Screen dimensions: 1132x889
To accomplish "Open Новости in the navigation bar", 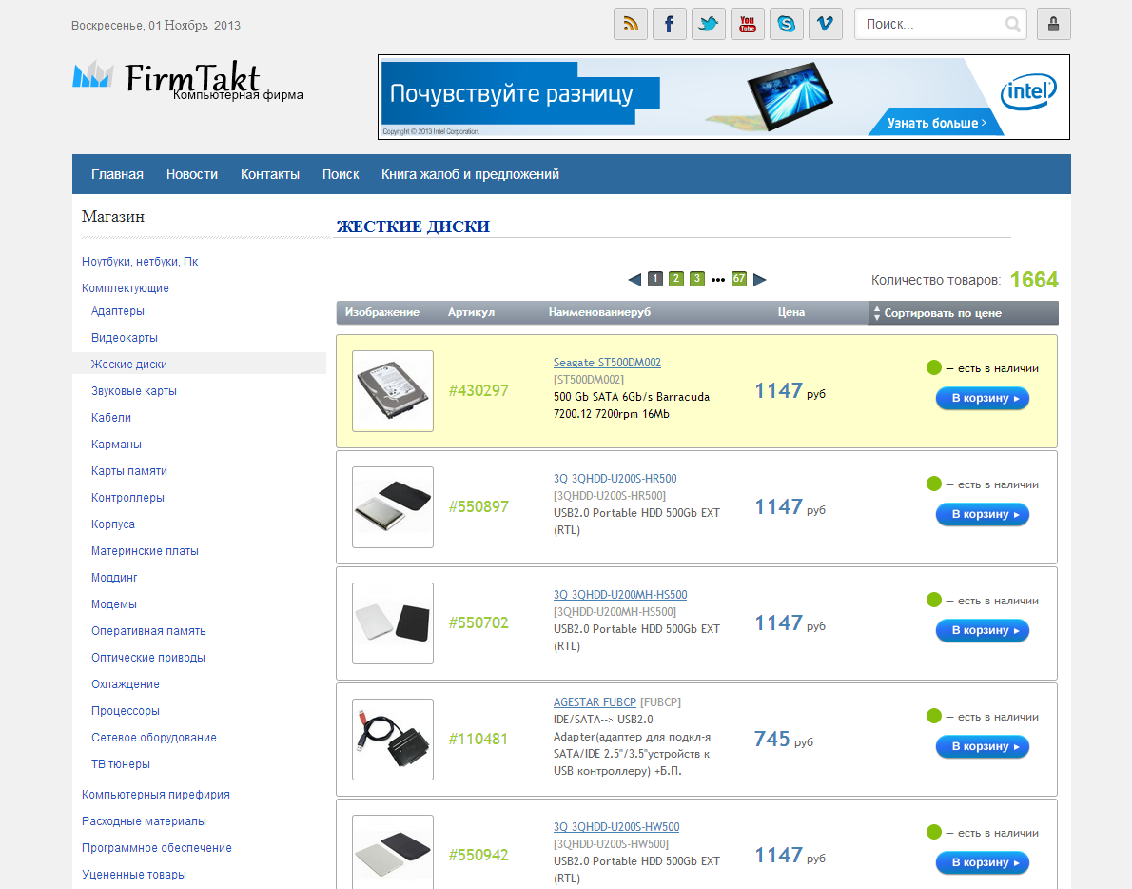I will (x=192, y=174).
